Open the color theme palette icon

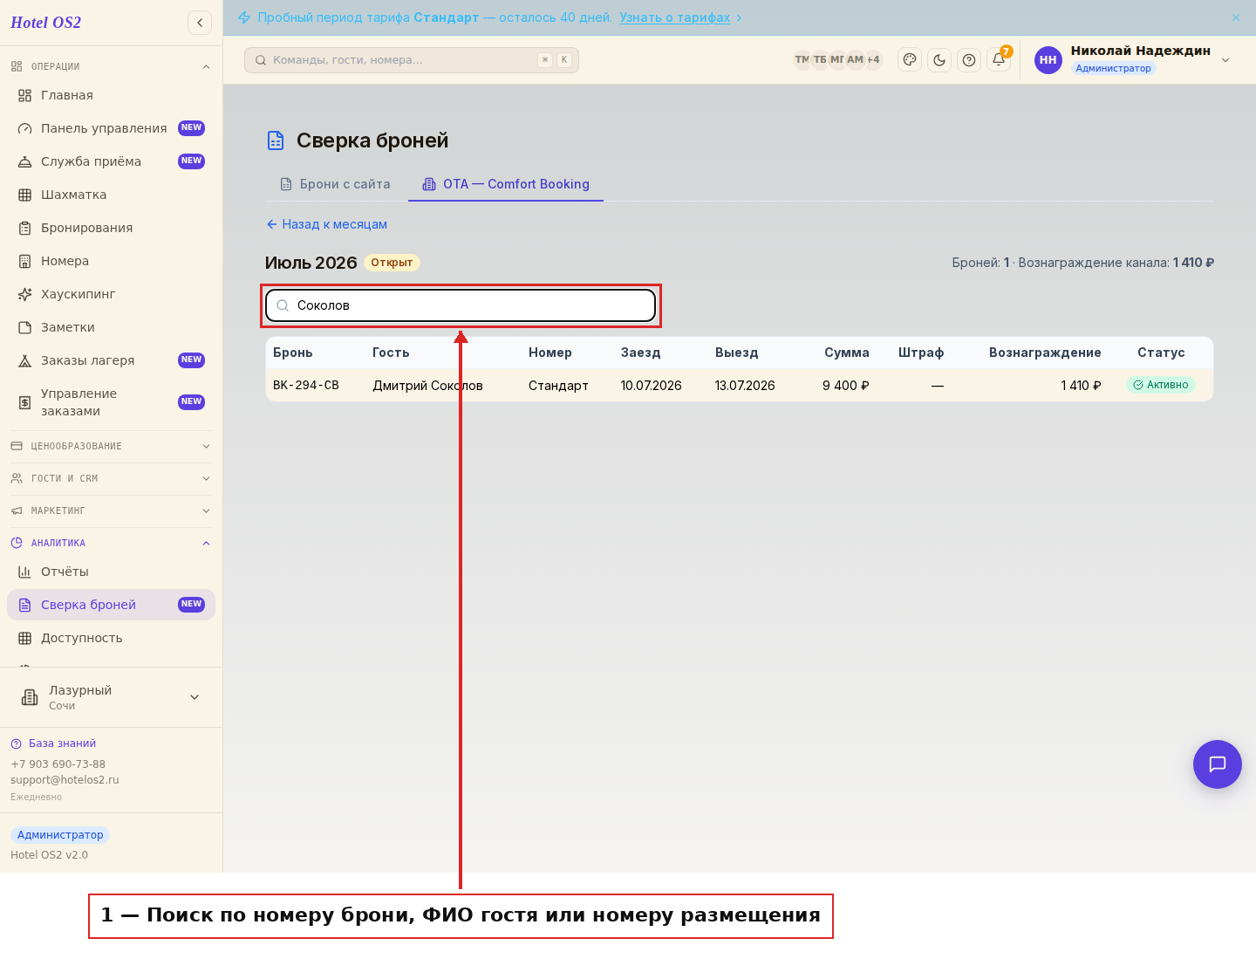[x=910, y=60]
